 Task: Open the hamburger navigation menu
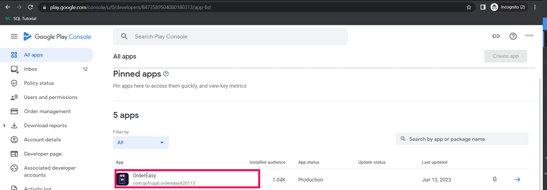14,36
